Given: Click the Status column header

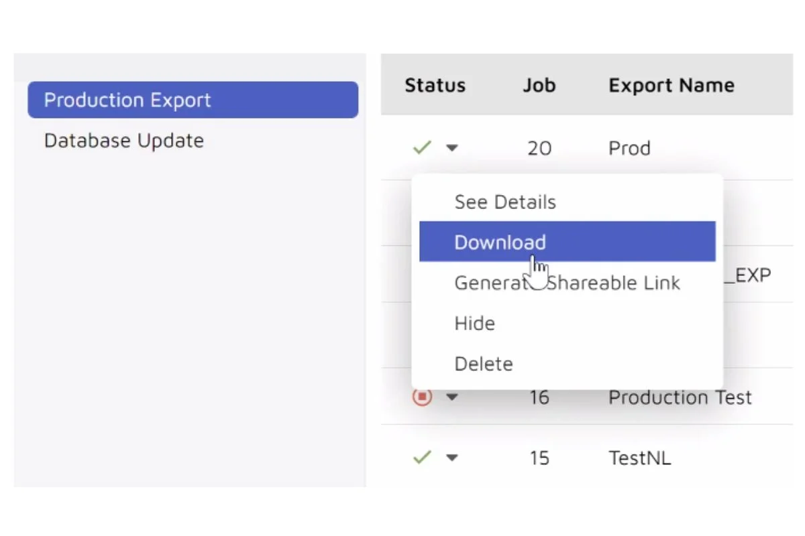Looking at the screenshot, I should point(435,85).
